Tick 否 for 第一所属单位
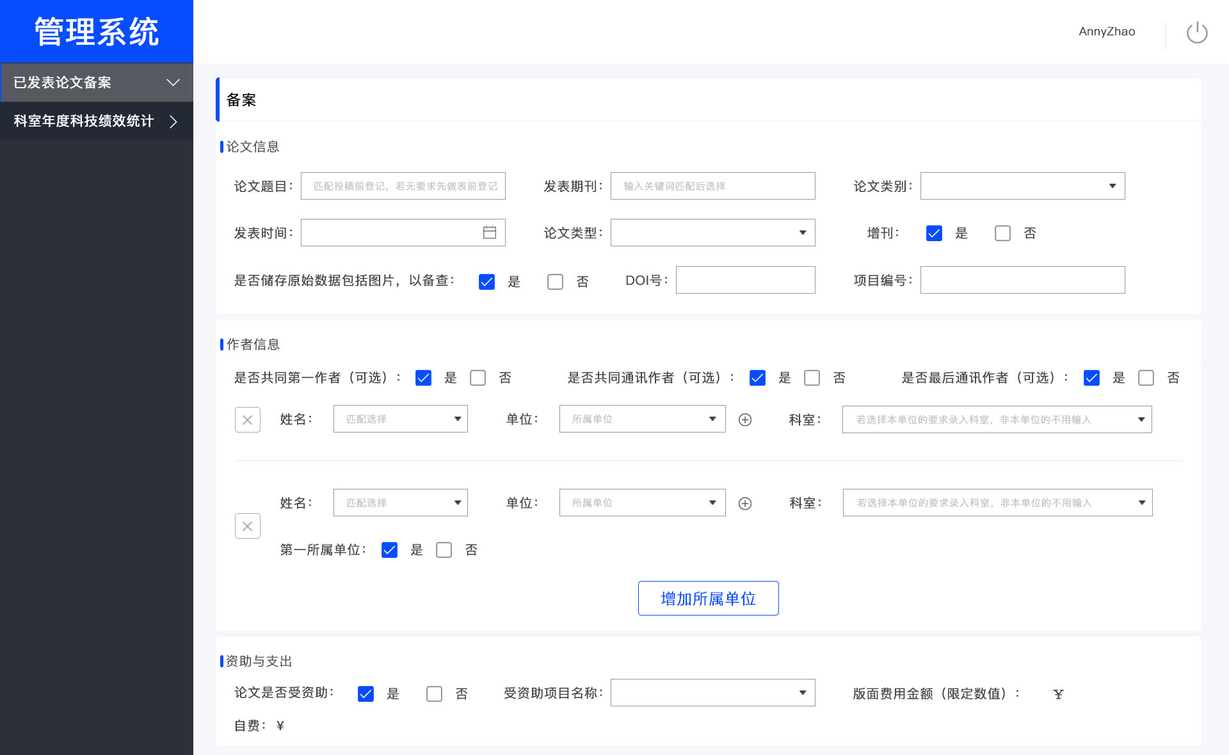 tap(444, 550)
